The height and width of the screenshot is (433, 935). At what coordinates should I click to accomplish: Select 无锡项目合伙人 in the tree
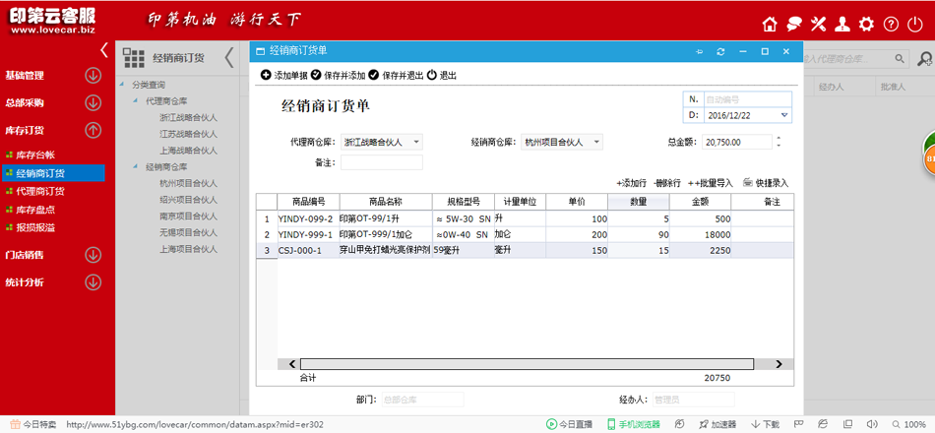click(x=188, y=232)
